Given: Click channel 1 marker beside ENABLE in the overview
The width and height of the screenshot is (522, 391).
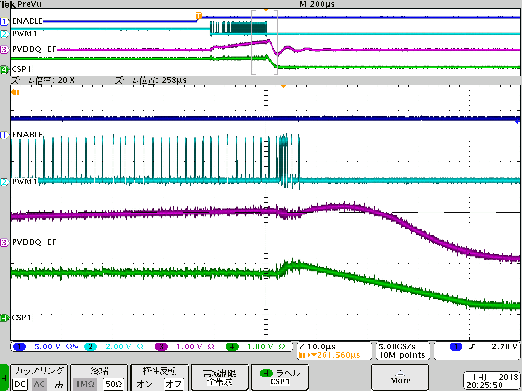Looking at the screenshot, I should pyautogui.click(x=4, y=22).
